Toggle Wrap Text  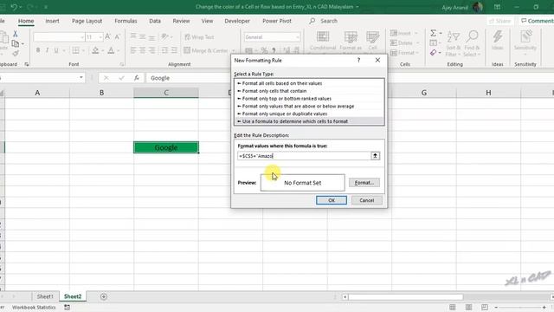click(199, 36)
